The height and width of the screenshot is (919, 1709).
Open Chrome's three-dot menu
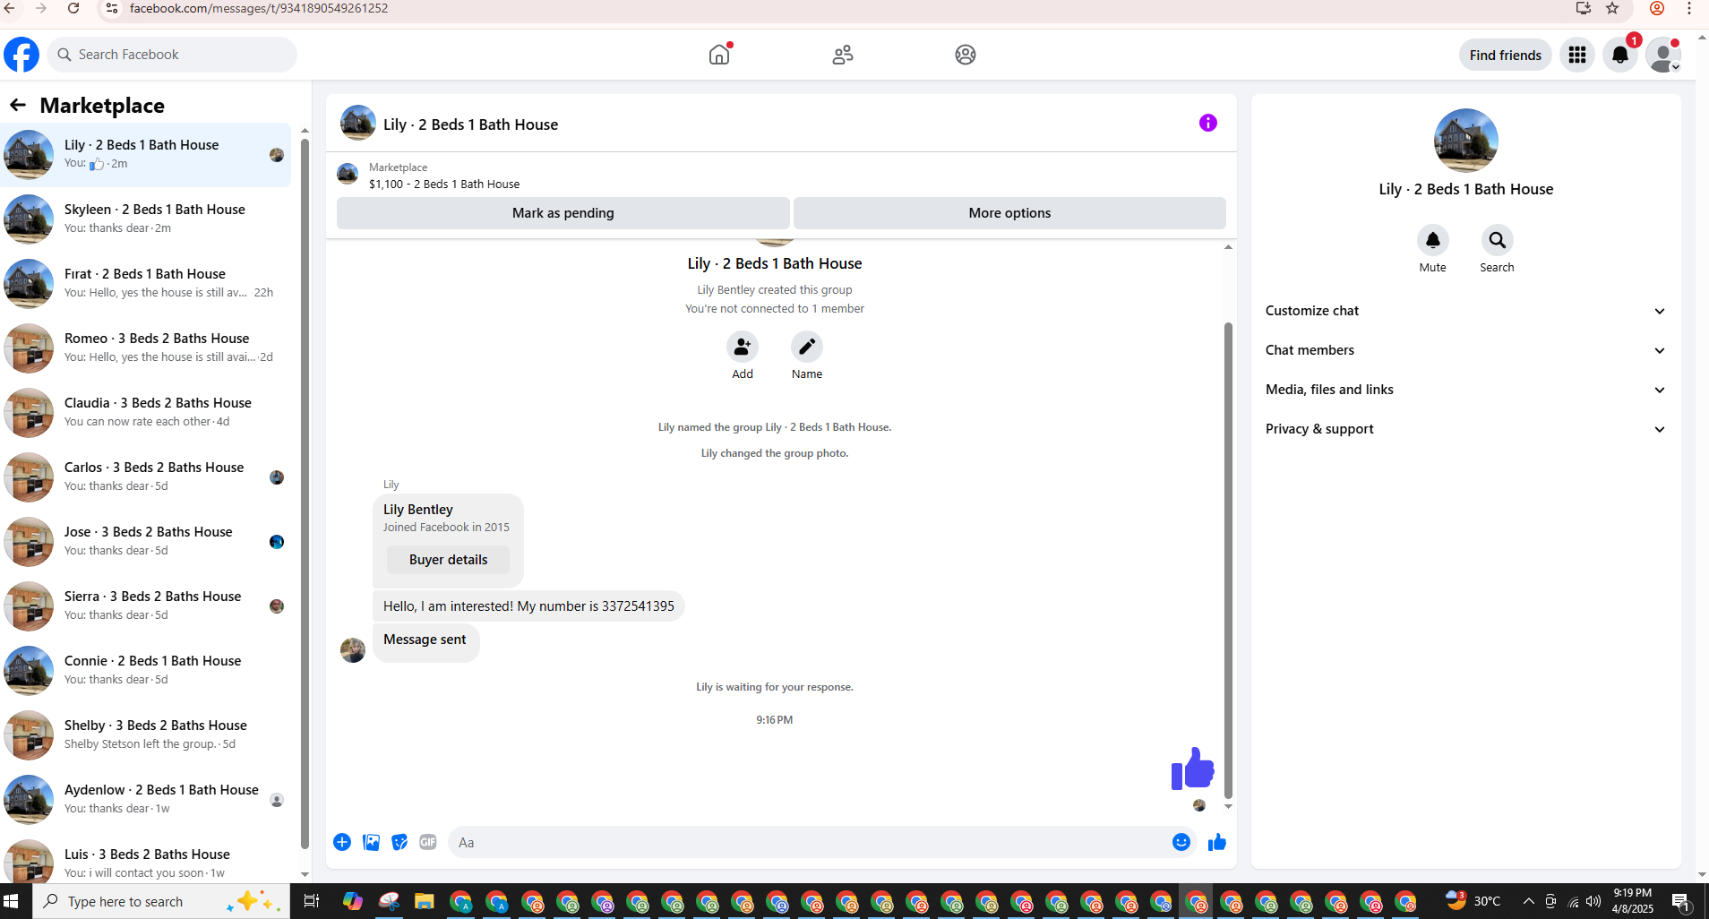pyautogui.click(x=1689, y=8)
